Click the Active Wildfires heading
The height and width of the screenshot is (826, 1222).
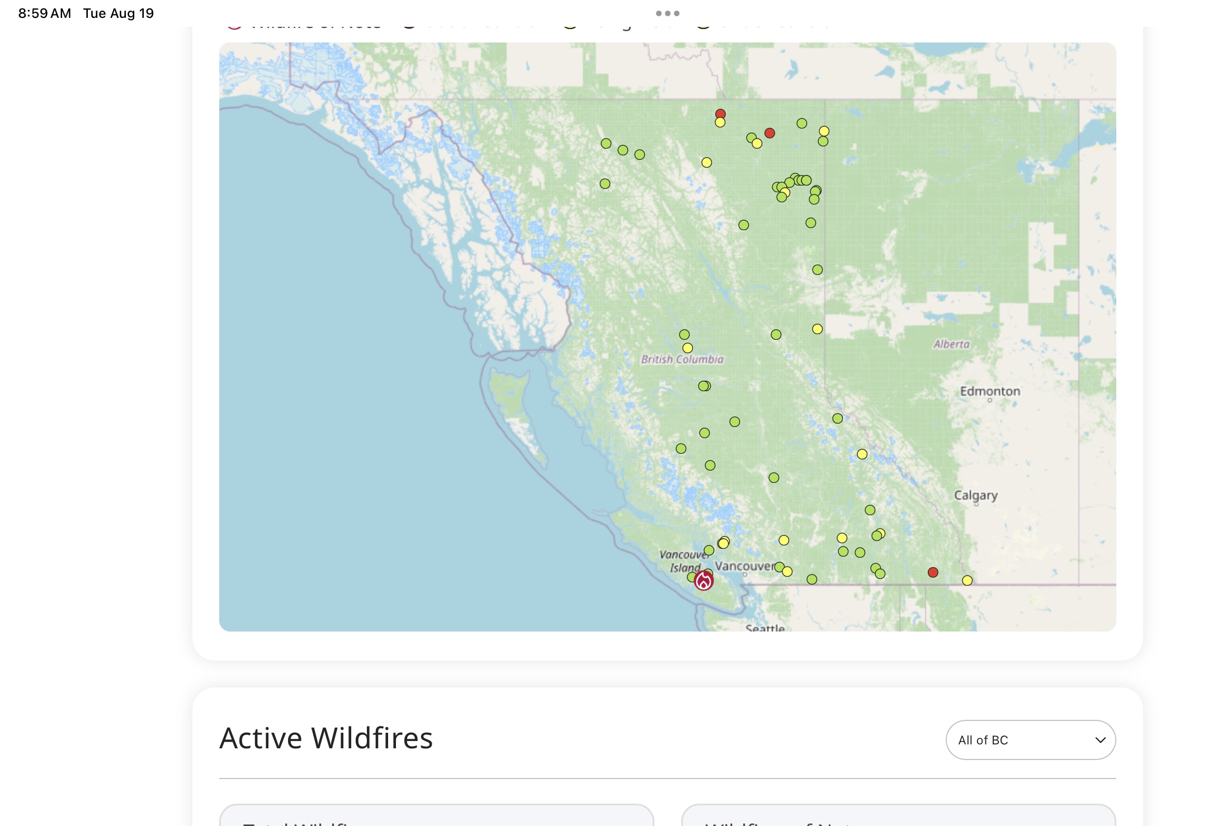tap(326, 738)
